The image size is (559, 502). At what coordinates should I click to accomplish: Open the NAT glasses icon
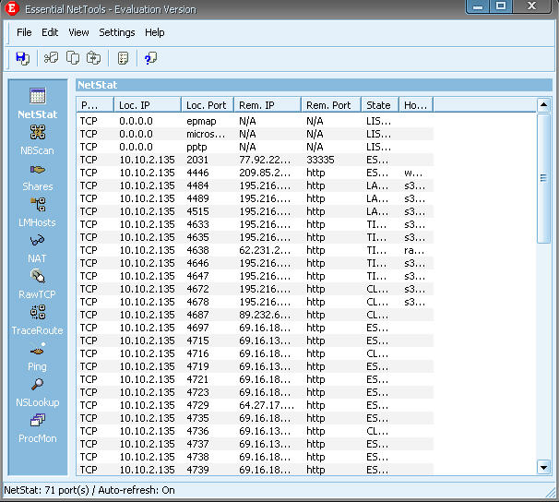coord(38,241)
